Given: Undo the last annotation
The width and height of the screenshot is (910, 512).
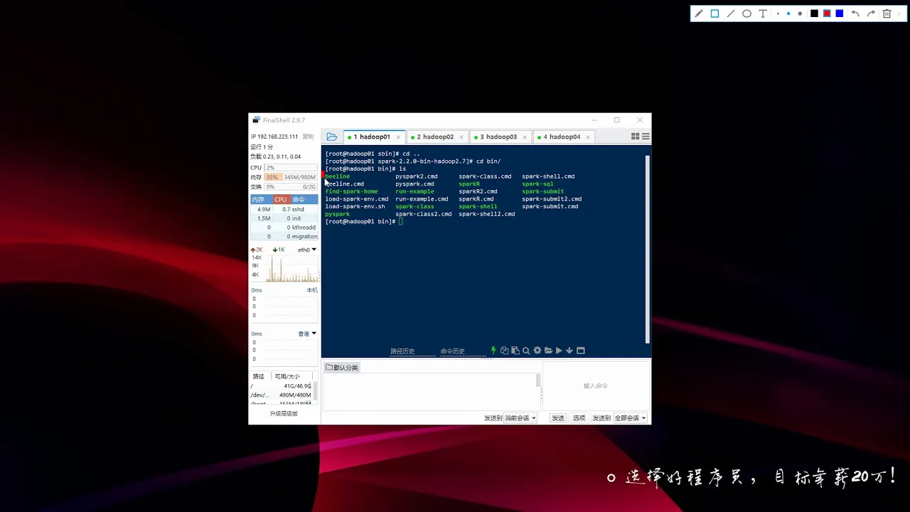Looking at the screenshot, I should pyautogui.click(x=855, y=14).
